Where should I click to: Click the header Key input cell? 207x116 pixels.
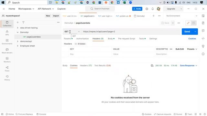click(x=90, y=54)
